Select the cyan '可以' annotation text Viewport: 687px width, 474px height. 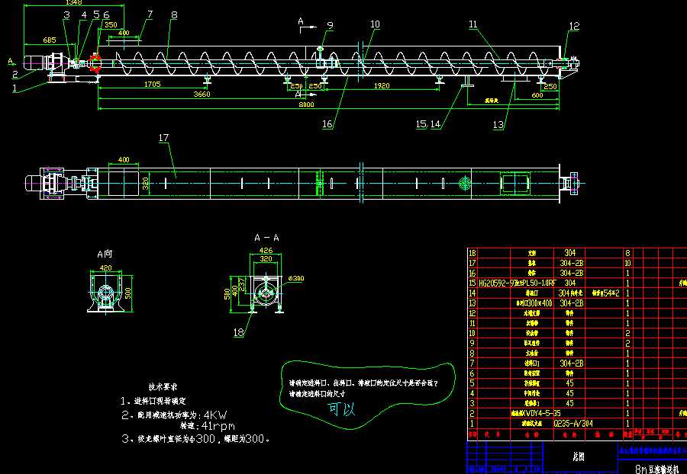(341, 409)
